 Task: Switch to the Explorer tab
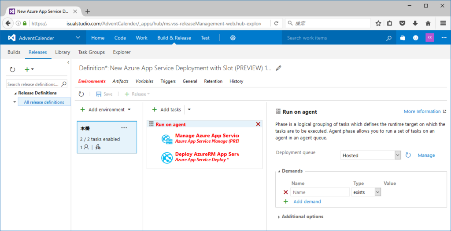coord(122,52)
